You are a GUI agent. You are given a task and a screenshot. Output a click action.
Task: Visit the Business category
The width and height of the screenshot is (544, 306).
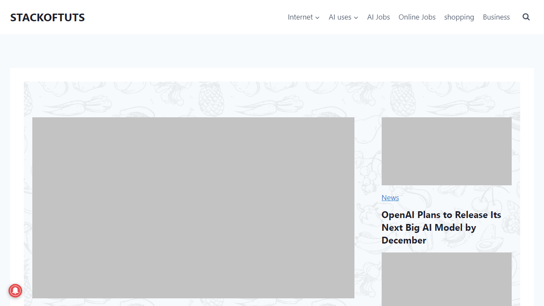point(496,17)
